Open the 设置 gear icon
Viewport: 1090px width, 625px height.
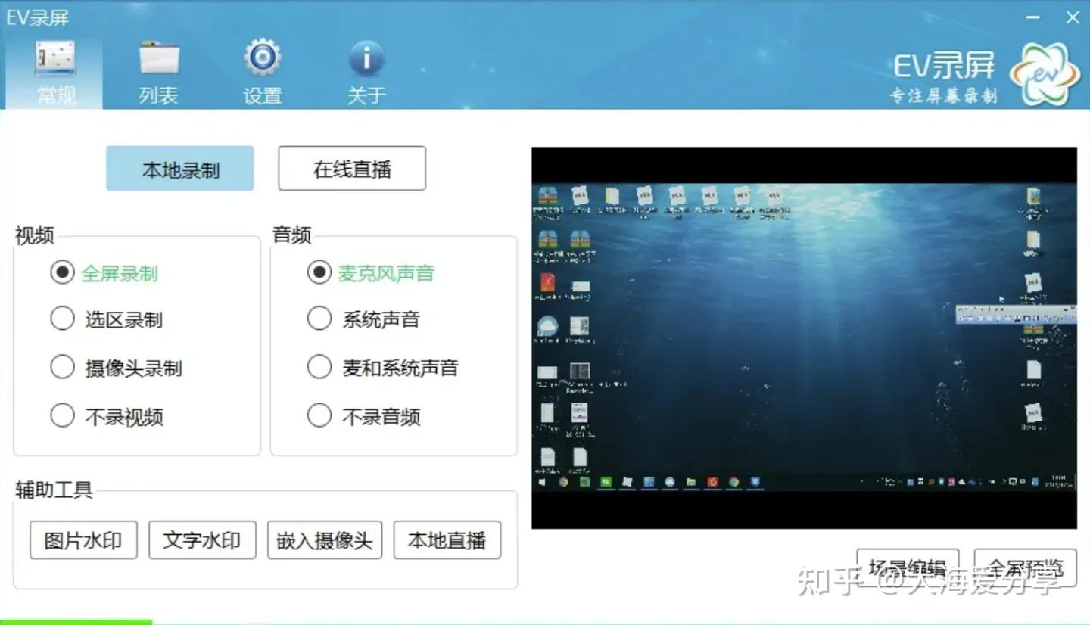pyautogui.click(x=262, y=57)
